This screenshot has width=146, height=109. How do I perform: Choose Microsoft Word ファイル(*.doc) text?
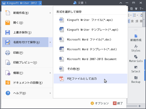(89, 39)
